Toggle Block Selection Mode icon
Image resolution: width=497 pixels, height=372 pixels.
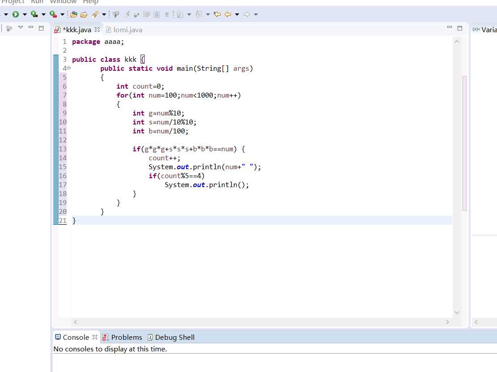pos(157,14)
